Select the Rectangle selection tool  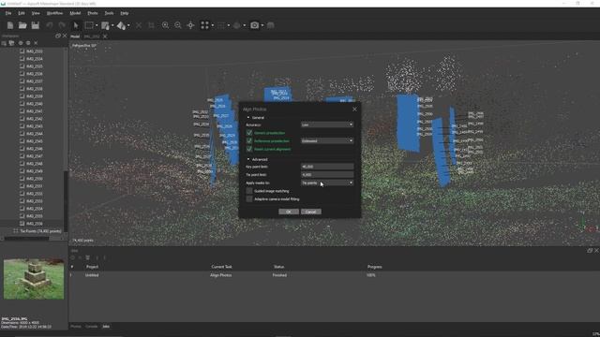click(x=89, y=25)
